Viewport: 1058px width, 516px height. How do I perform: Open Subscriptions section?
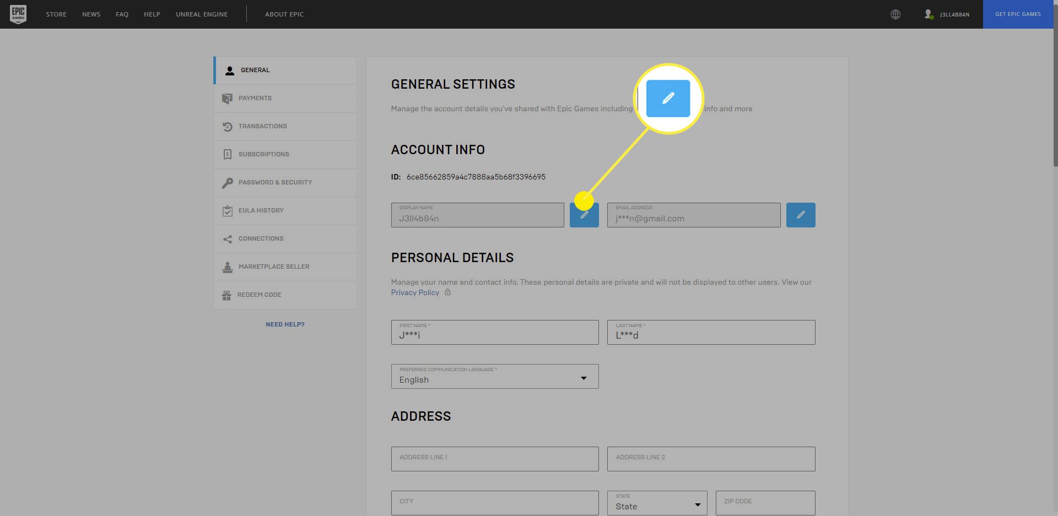(285, 154)
